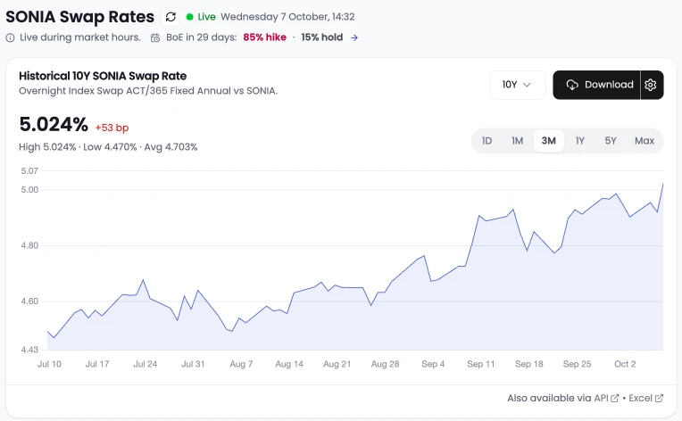Follow the arrow after '15% hold'

[x=354, y=37]
